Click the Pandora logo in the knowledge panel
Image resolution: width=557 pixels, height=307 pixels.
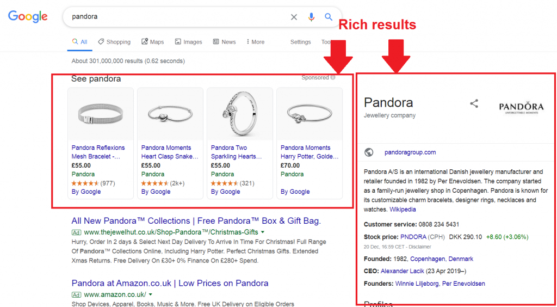521,107
